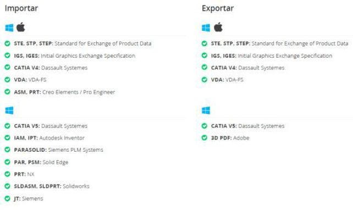
Task: Click the Apple icon under Exportar heading
Action: pos(218,27)
